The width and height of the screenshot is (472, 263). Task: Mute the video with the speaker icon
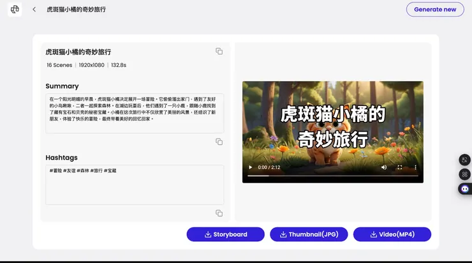pyautogui.click(x=384, y=167)
